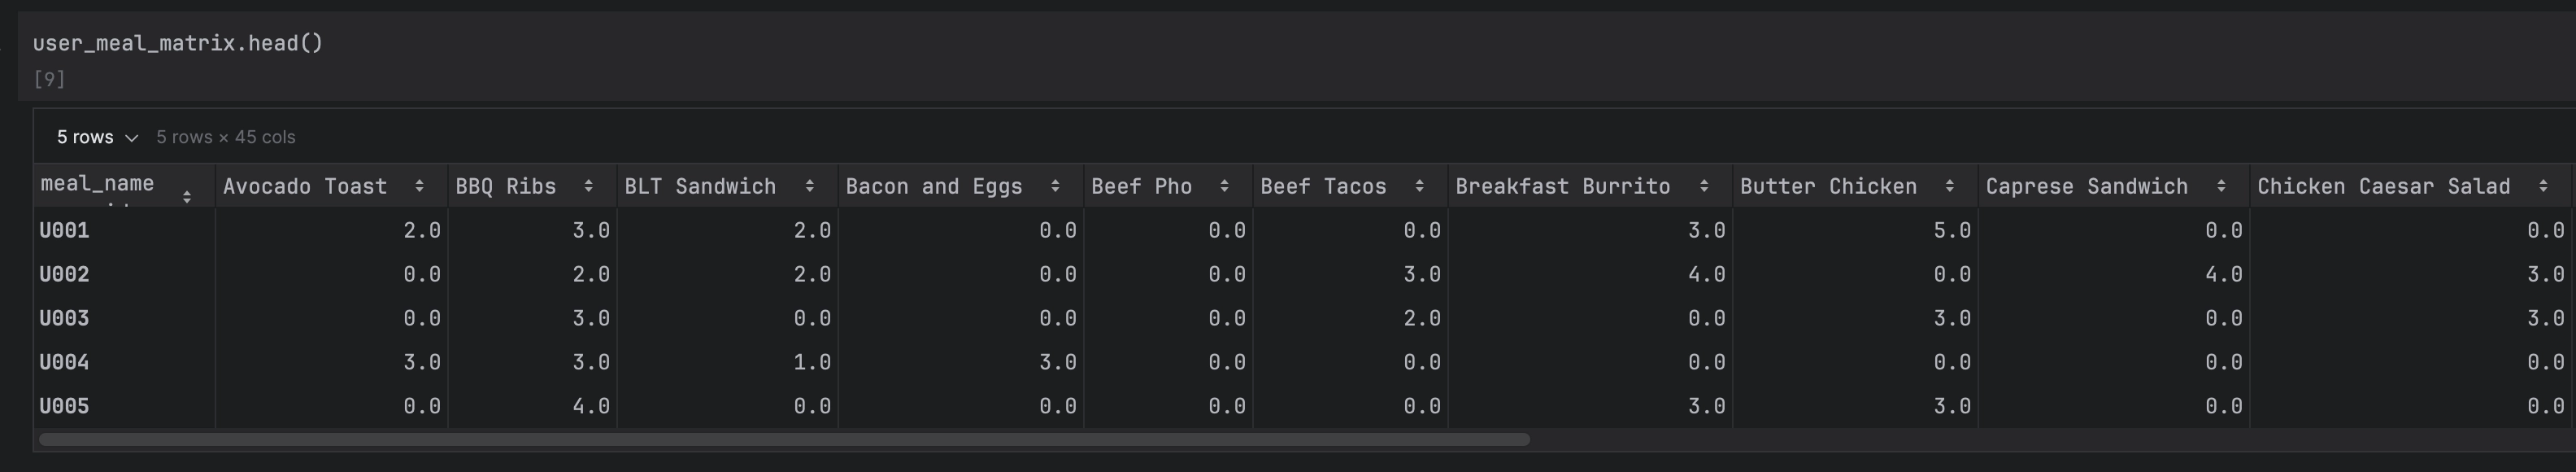Click the 5 rows × 45 cols label

[x=228, y=137]
